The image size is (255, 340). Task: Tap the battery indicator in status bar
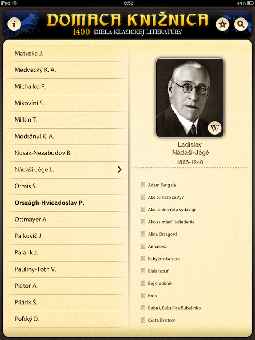pyautogui.click(x=250, y=3)
